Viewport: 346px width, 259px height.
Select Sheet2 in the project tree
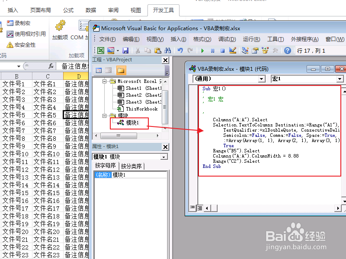139,95
